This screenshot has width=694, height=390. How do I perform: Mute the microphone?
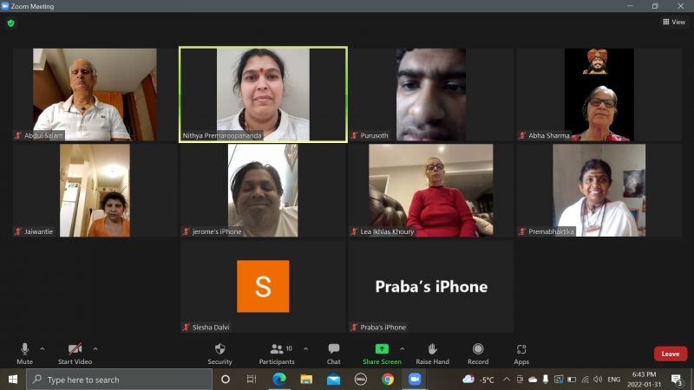25,354
